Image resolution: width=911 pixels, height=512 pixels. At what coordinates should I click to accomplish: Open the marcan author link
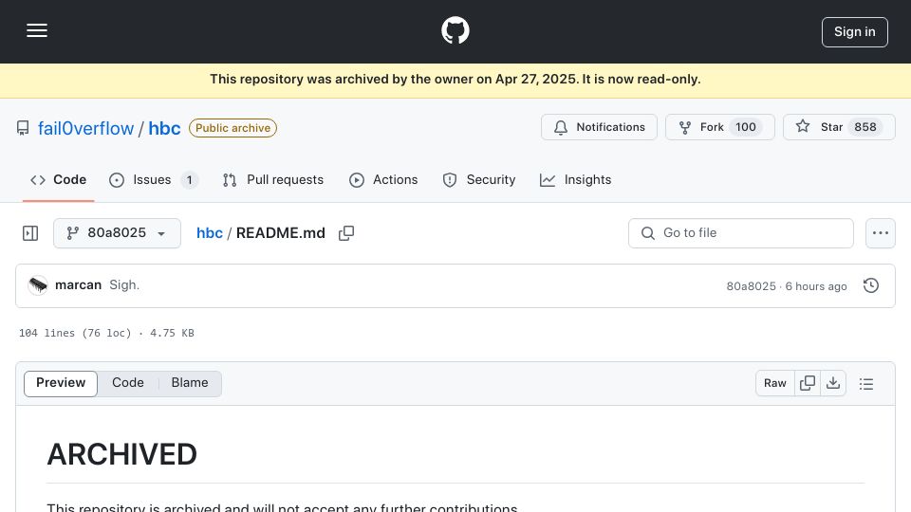tap(79, 285)
